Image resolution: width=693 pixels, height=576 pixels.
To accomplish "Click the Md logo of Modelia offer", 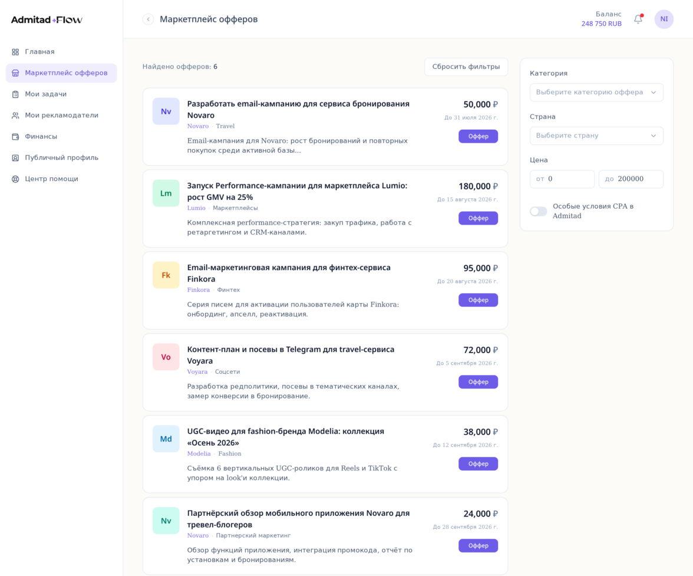I will point(166,439).
